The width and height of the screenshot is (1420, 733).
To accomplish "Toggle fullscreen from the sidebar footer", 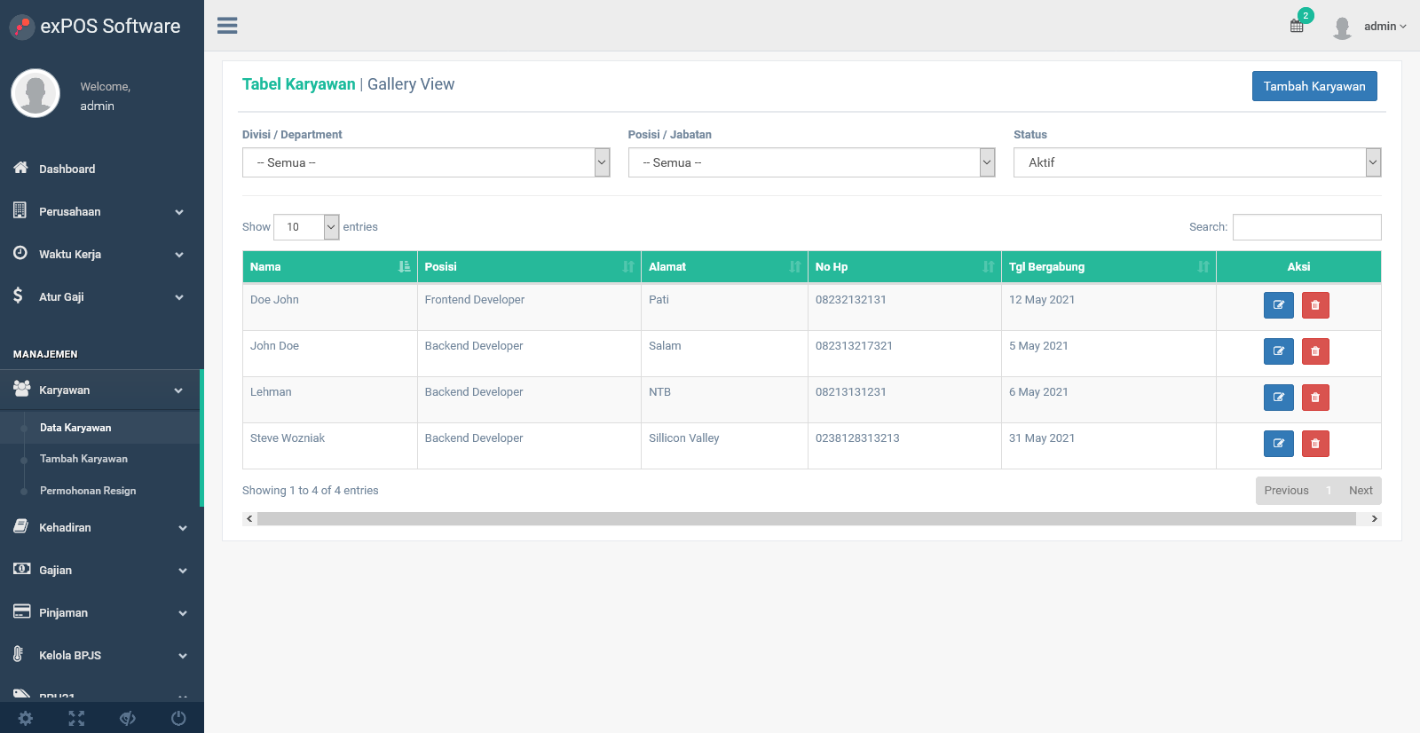I will (76, 718).
